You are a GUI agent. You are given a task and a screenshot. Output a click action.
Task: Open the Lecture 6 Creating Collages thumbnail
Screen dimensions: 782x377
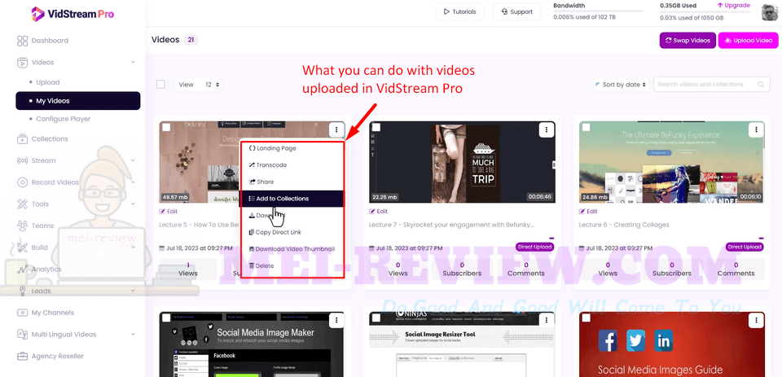coord(672,162)
